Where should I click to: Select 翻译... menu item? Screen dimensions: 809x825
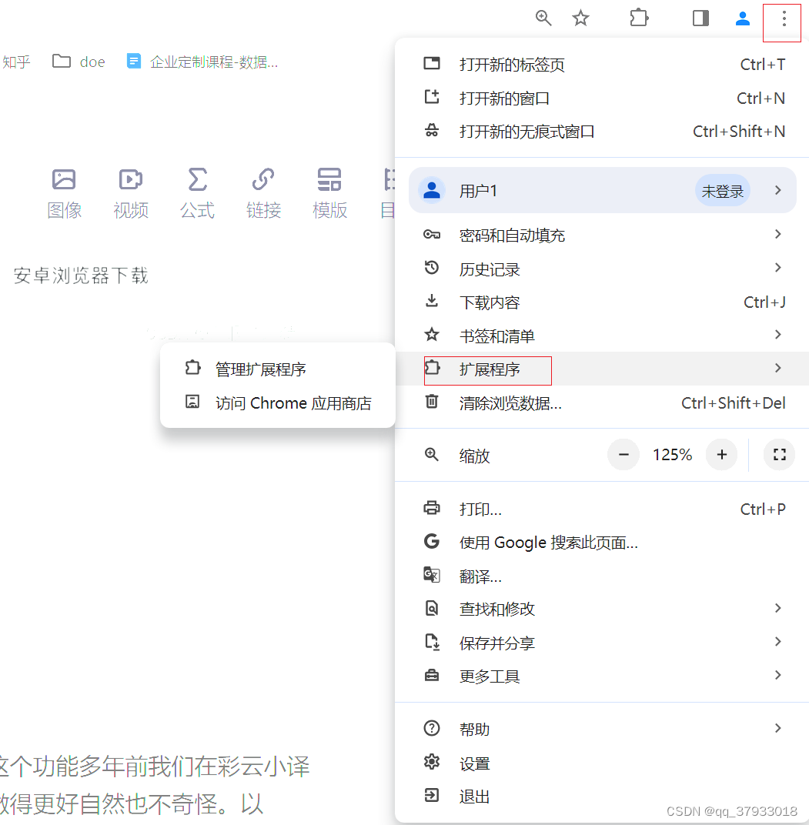602,576
